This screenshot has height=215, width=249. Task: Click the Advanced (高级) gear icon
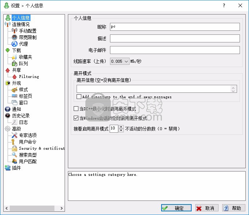8,129
